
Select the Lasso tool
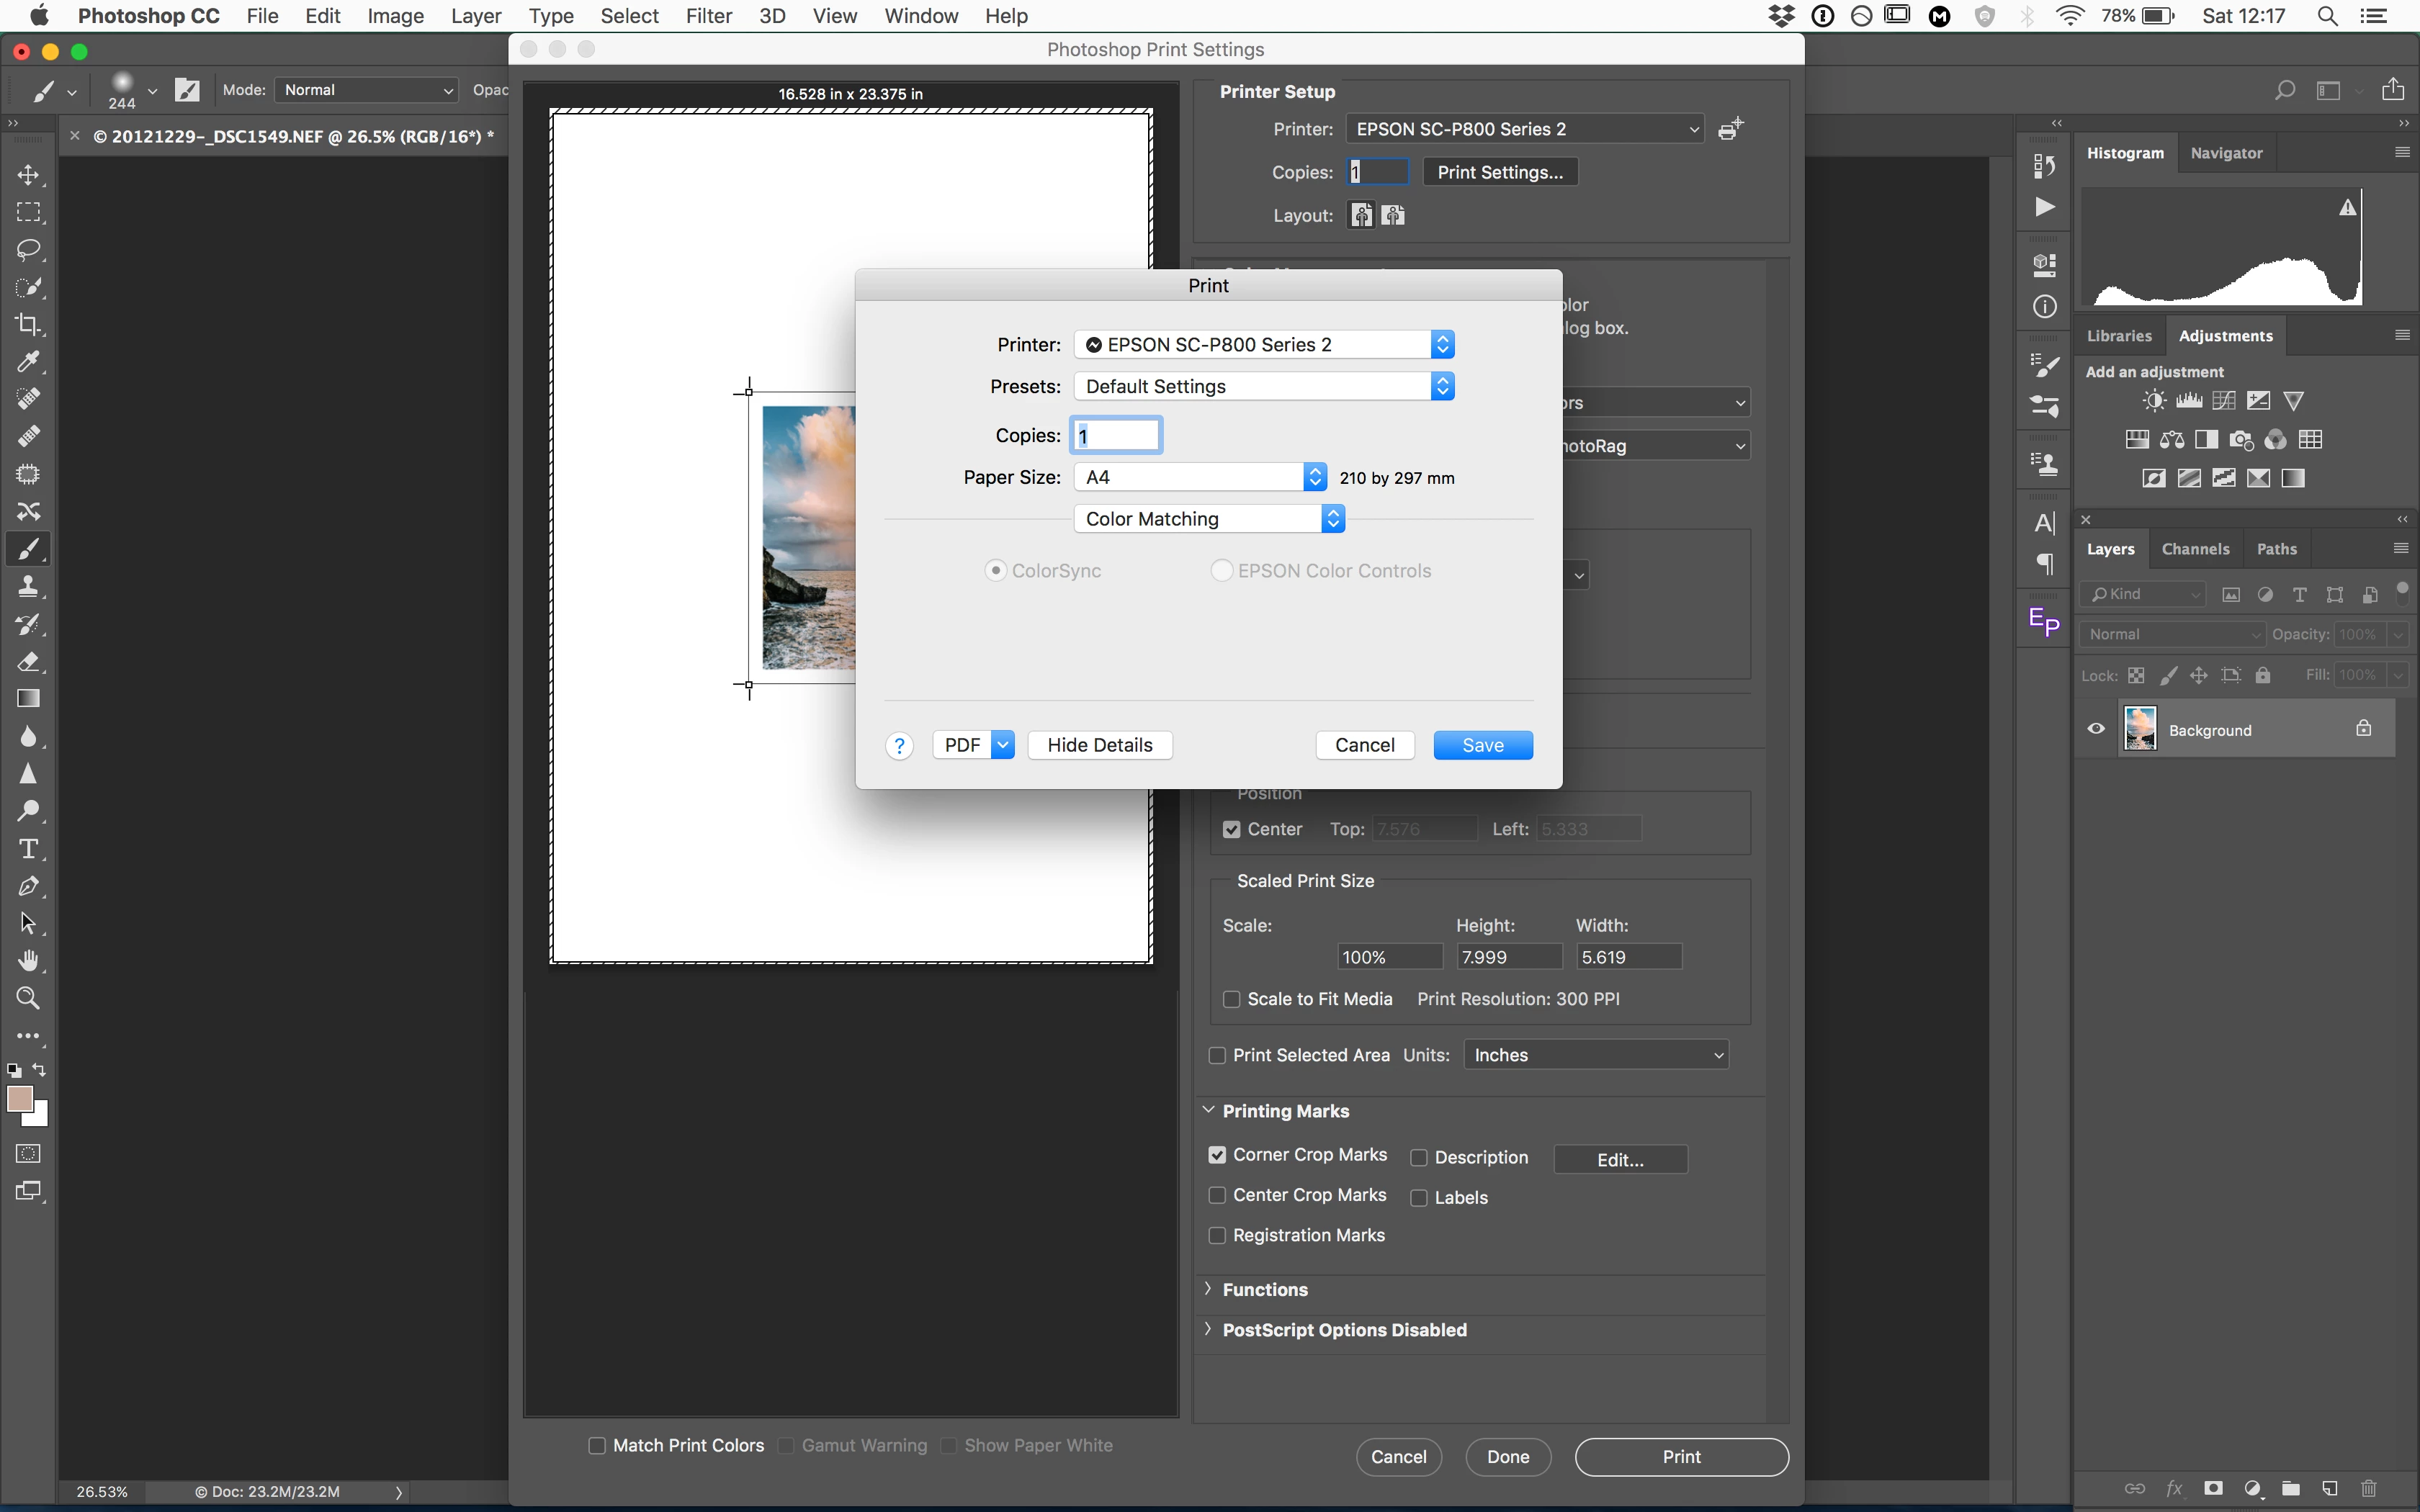(28, 249)
